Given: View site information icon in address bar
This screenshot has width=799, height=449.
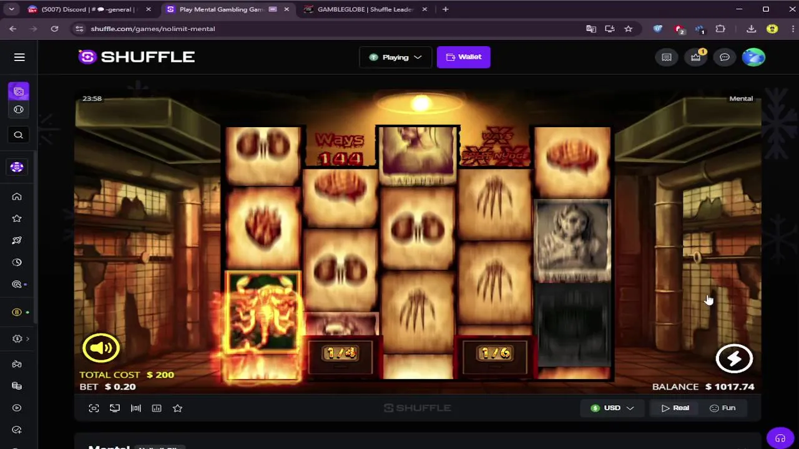Looking at the screenshot, I should coord(79,29).
